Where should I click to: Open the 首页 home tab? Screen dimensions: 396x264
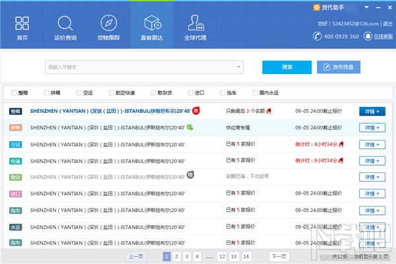pyautogui.click(x=22, y=28)
